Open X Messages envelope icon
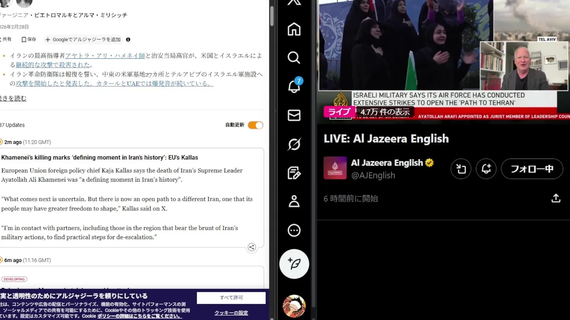Screen dimensions: 570x320 [294, 116]
